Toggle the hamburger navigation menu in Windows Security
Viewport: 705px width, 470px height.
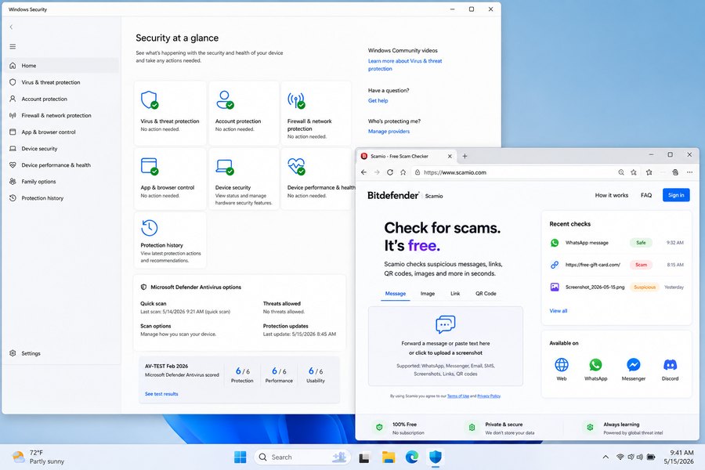click(x=13, y=46)
